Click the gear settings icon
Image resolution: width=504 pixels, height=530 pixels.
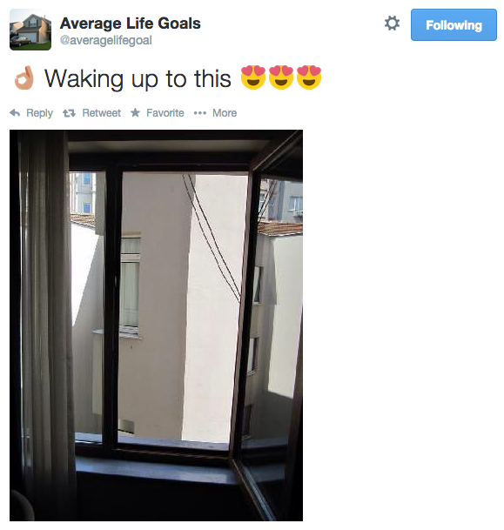tap(392, 23)
